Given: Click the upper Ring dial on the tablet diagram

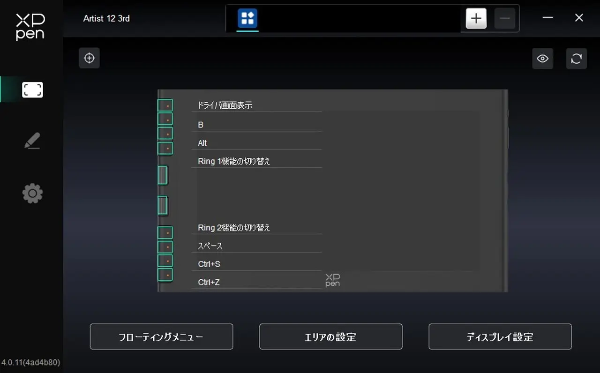Looking at the screenshot, I should pos(162,175).
